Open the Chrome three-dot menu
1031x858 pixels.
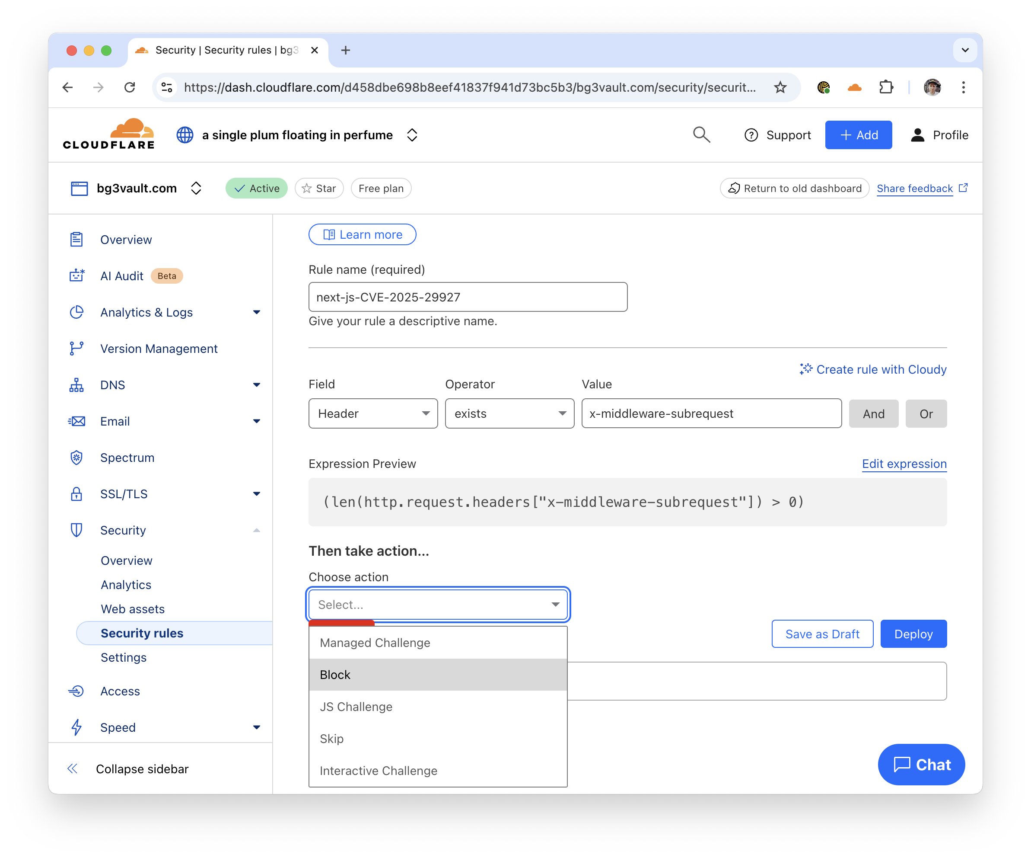(963, 87)
